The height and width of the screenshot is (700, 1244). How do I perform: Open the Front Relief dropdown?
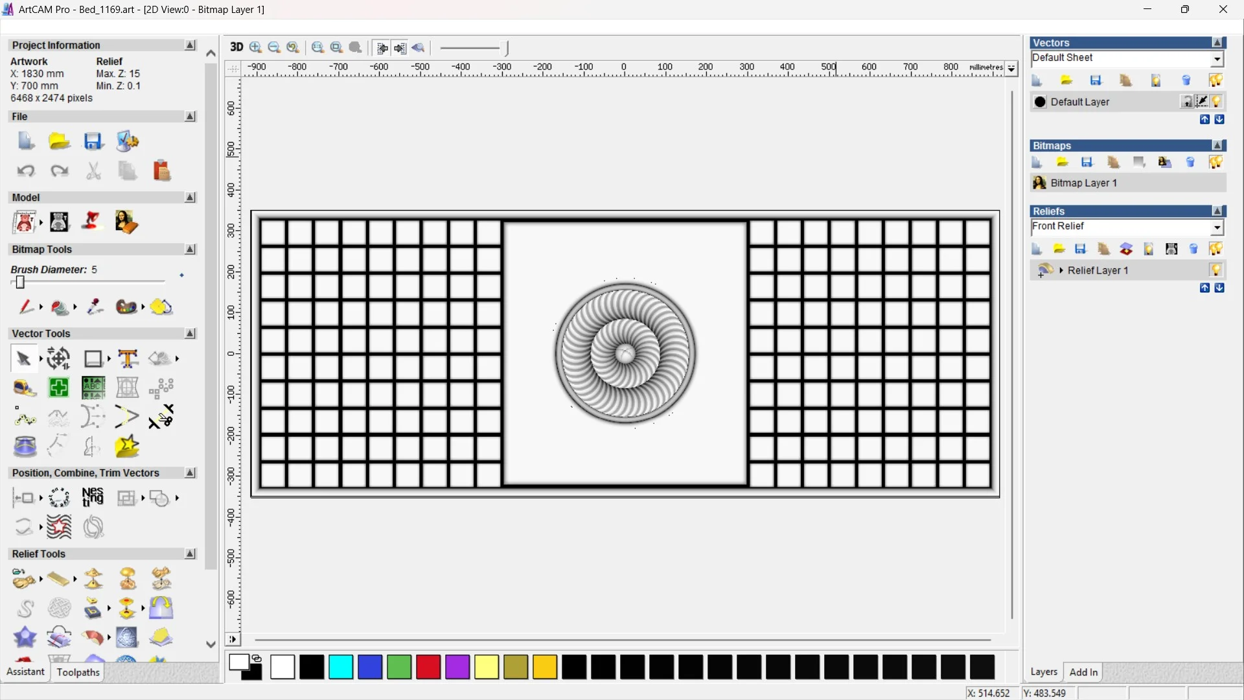1217,227
